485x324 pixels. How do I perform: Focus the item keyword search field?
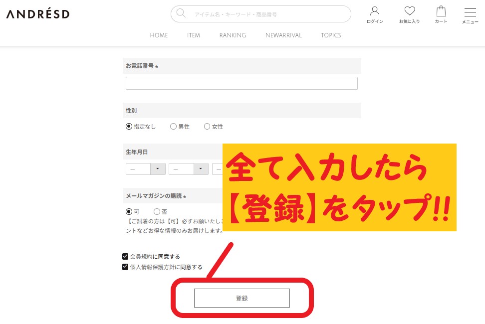[261, 14]
